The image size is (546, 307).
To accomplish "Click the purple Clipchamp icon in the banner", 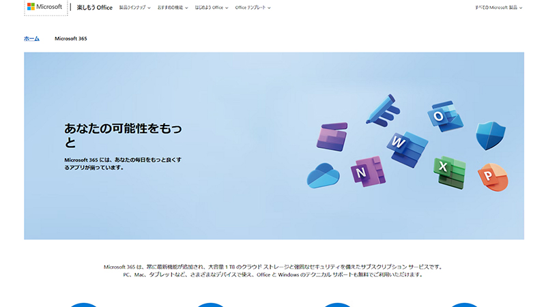I will pos(332,136).
